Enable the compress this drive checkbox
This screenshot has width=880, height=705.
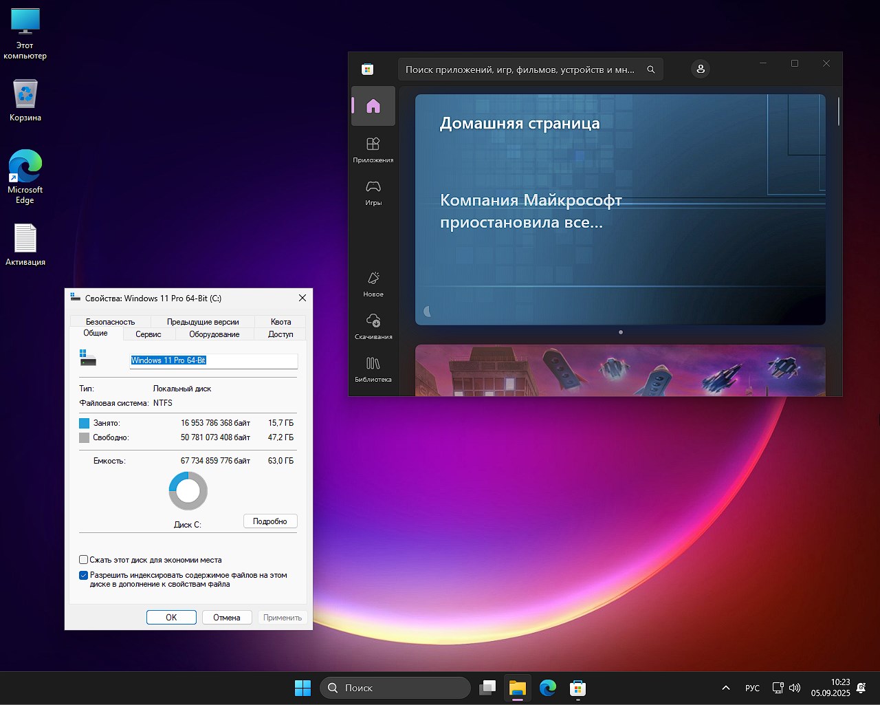click(84, 560)
